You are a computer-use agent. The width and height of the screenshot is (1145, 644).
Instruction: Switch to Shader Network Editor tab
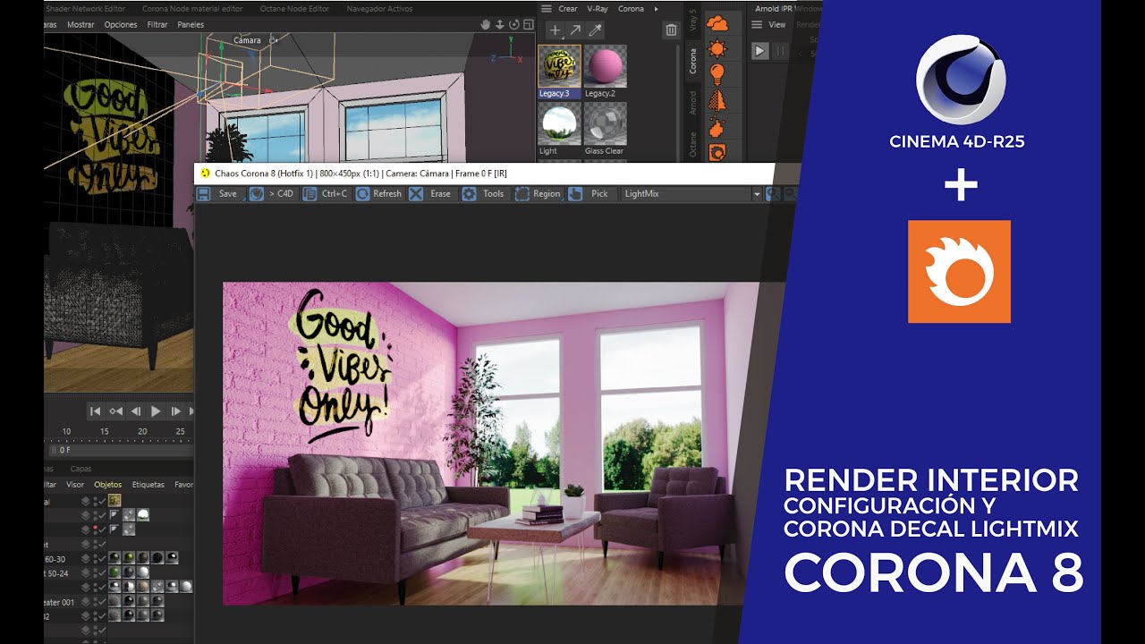(84, 9)
